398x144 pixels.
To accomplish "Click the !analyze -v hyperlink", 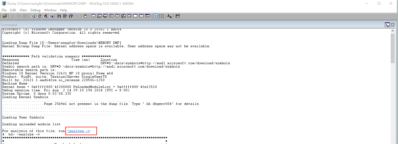I will tap(78, 131).
